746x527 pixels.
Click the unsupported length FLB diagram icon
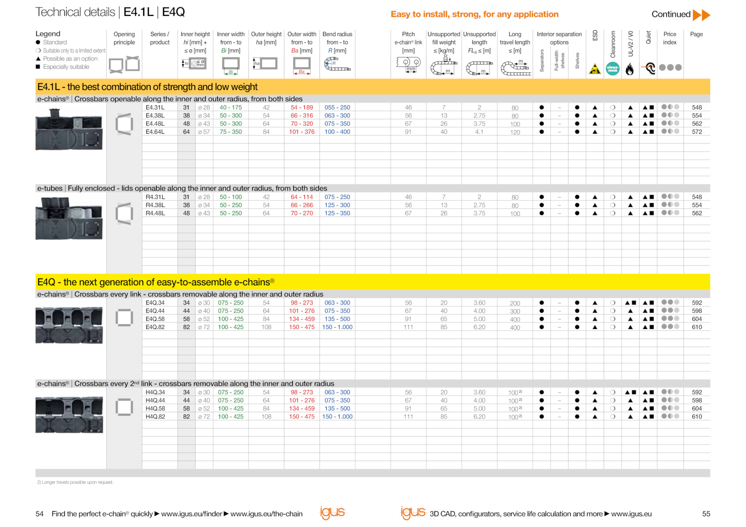tap(479, 68)
